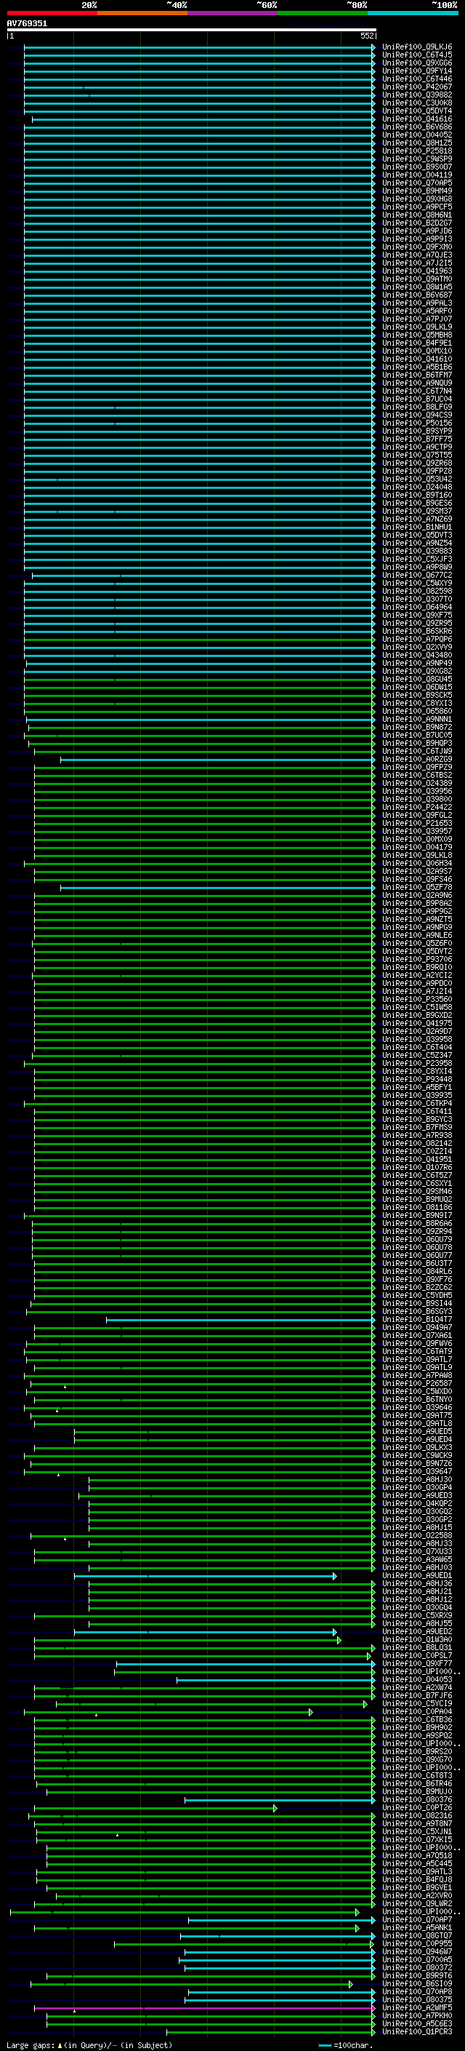Select the UniRef100_B6SIQ9 label
The image size is (465, 2051).
[416, 1983]
